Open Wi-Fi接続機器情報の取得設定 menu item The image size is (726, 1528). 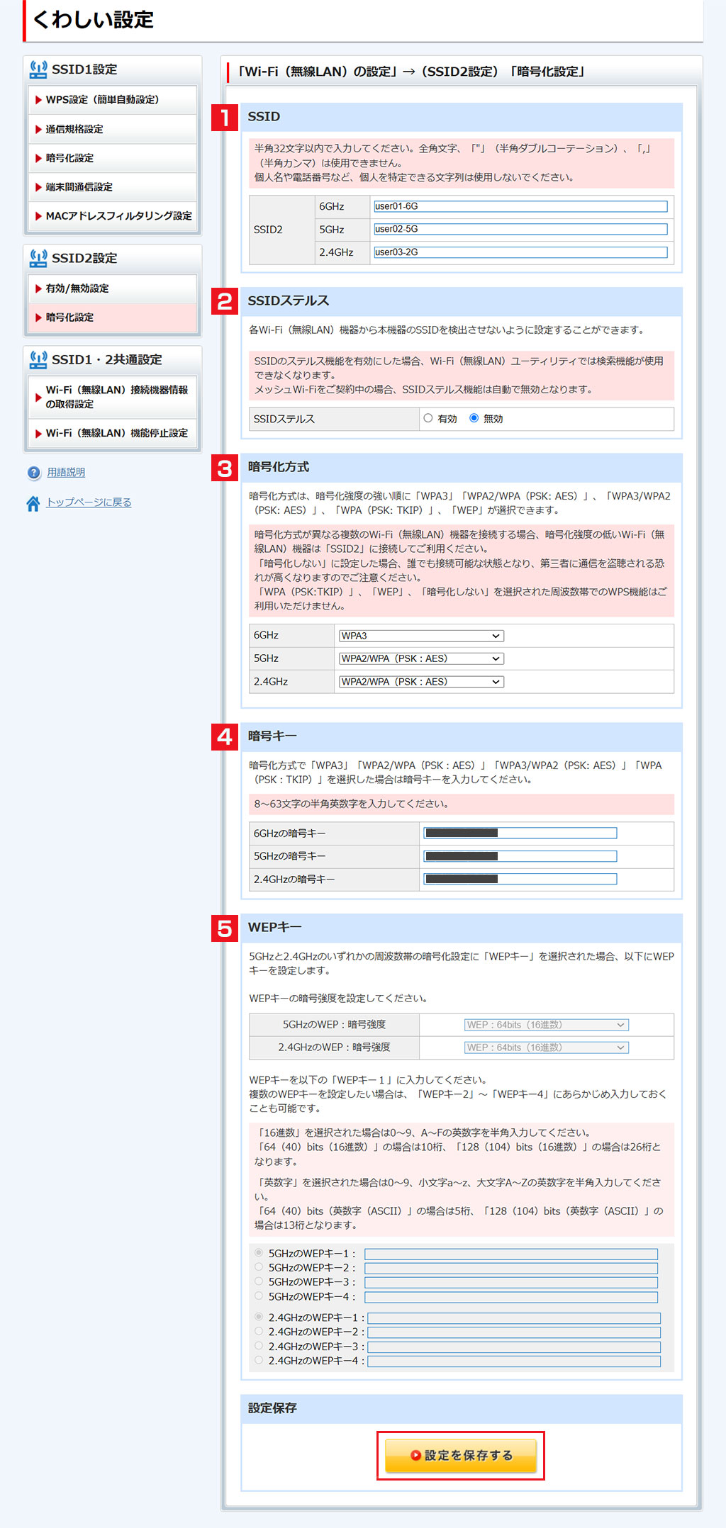pyautogui.click(x=113, y=397)
